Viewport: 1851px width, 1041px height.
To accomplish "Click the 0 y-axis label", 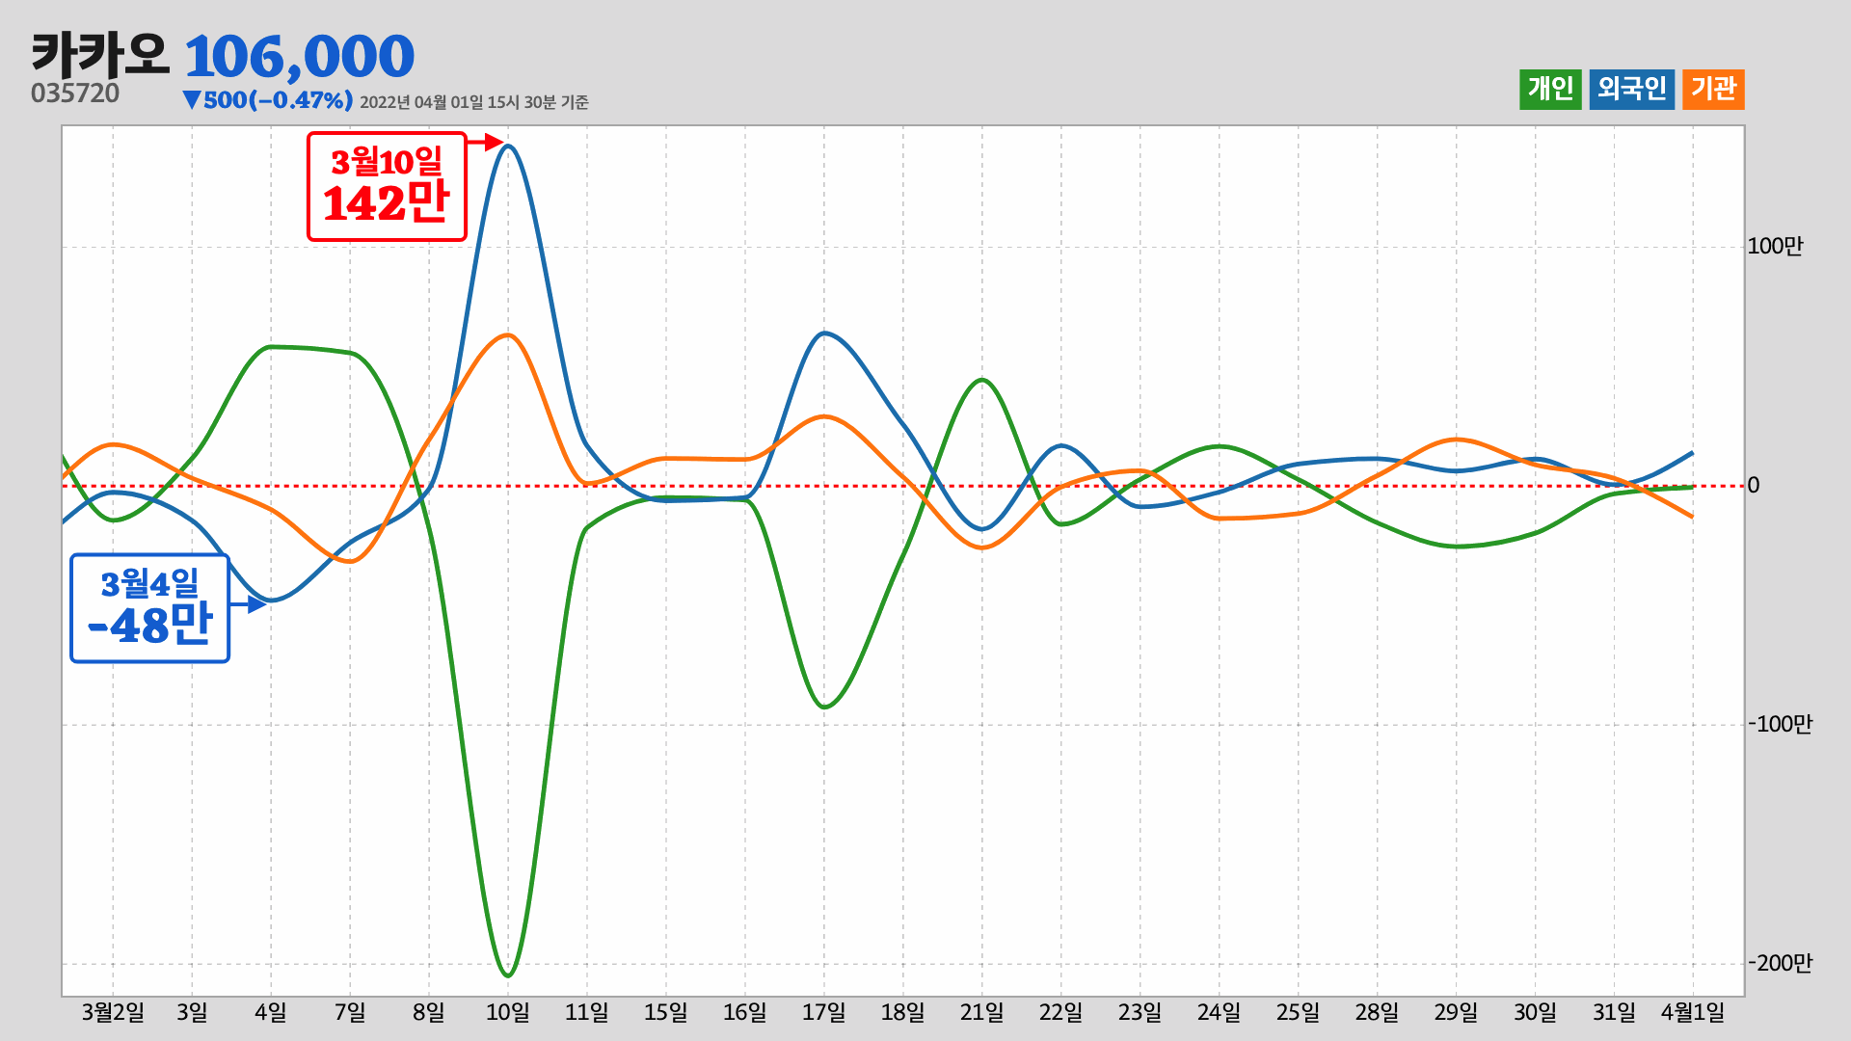I will pos(1754,486).
